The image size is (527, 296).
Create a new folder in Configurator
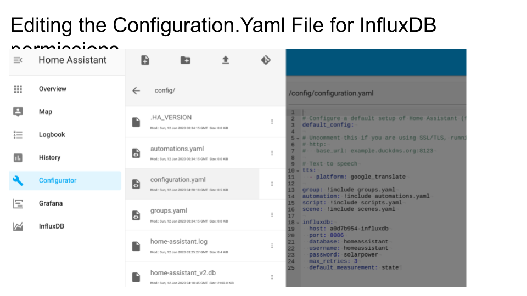185,60
